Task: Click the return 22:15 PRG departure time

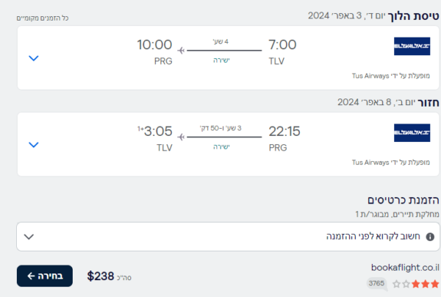Action: tap(284, 132)
